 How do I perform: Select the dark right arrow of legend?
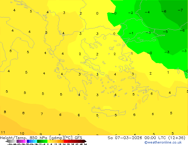click(85, 141)
